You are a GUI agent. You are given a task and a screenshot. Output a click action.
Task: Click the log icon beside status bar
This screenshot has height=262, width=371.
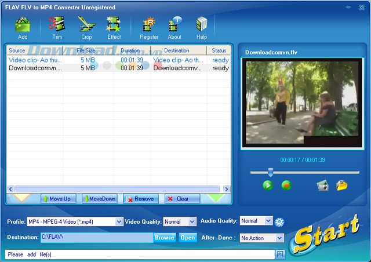(x=280, y=254)
